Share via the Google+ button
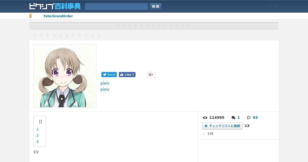 coord(151,75)
